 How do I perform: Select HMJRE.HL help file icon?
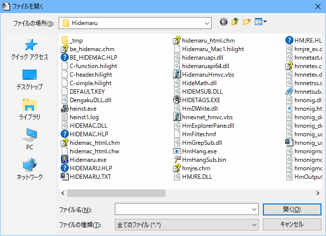[289, 40]
